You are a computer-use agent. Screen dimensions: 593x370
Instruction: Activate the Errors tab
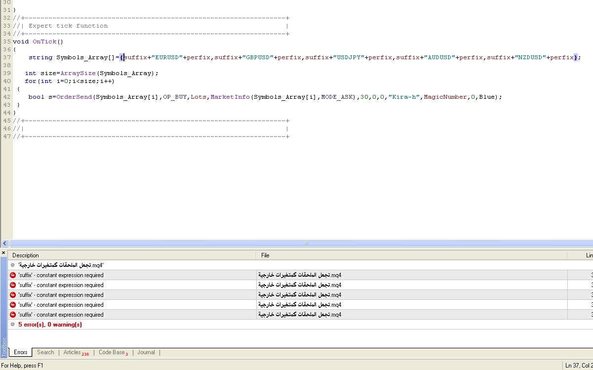[21, 352]
